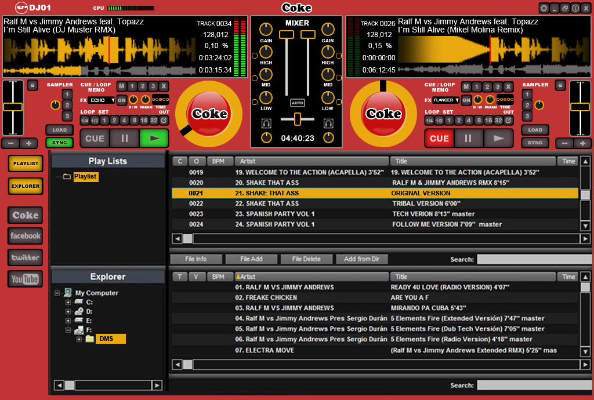Screen dimensions: 594x400
Task: Switch to the PLAYLIST panel
Action: tap(26, 163)
